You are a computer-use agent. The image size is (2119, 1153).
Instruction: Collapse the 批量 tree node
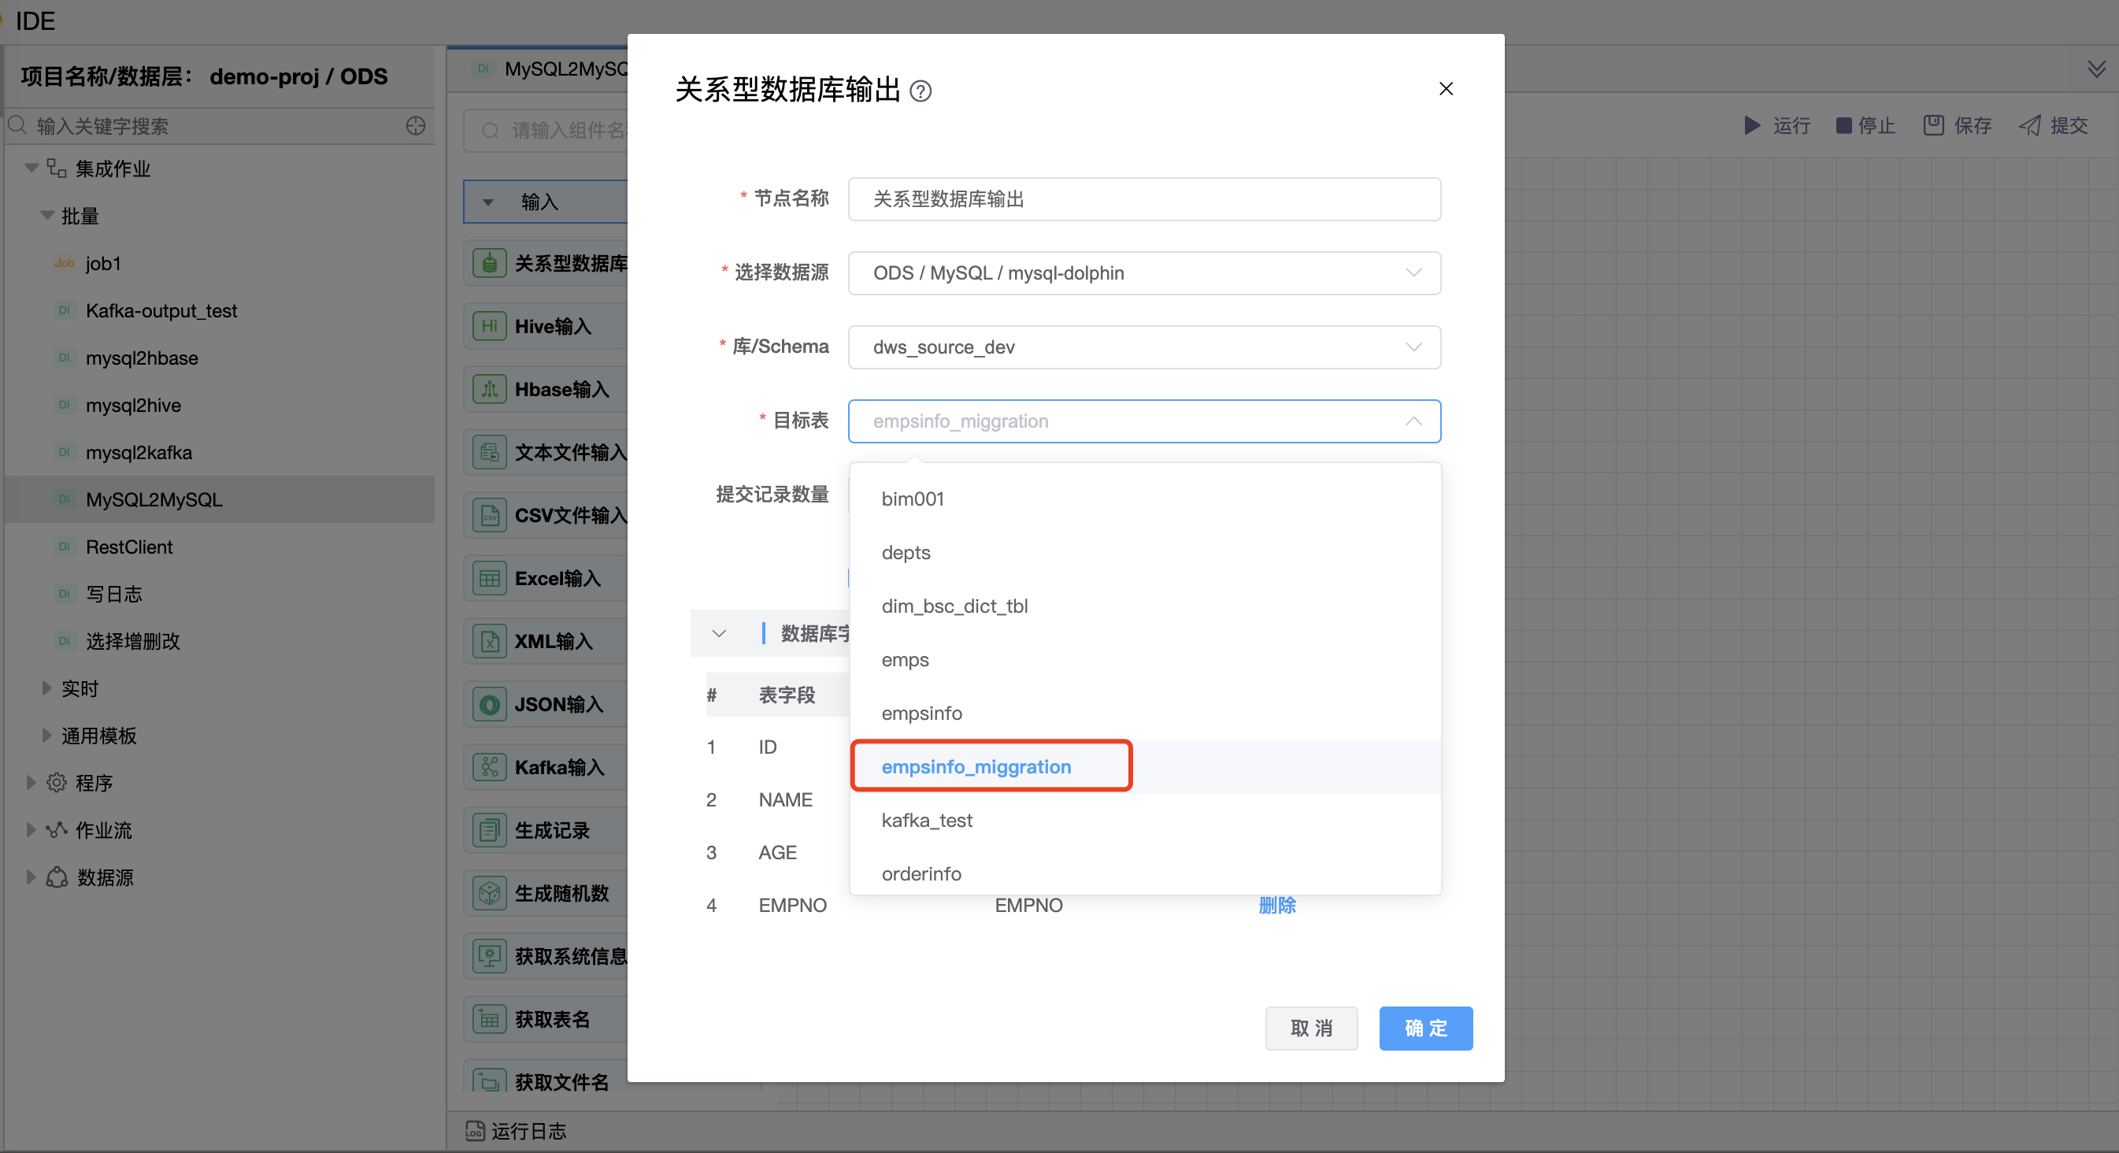click(x=47, y=216)
